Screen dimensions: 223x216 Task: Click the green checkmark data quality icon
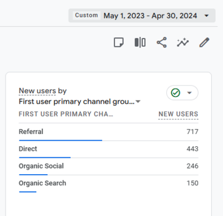176,93
